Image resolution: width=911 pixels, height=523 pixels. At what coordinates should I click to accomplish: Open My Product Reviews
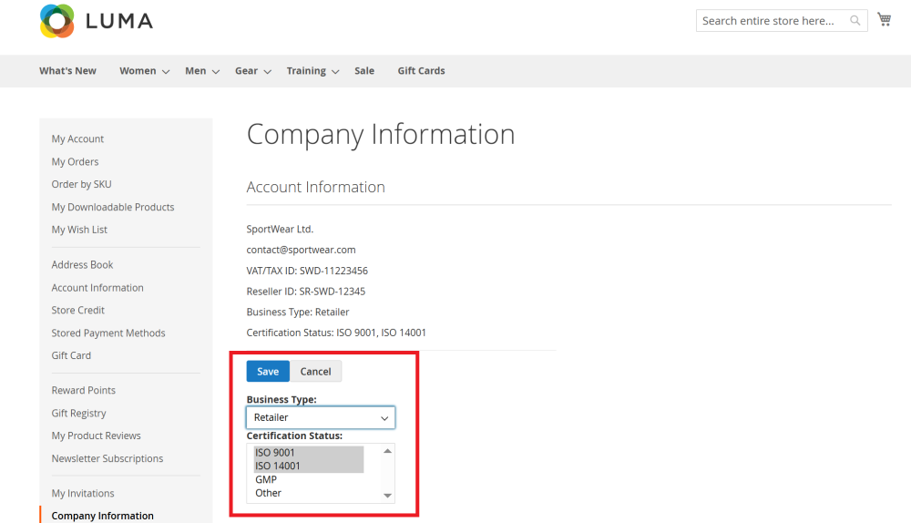coord(96,436)
